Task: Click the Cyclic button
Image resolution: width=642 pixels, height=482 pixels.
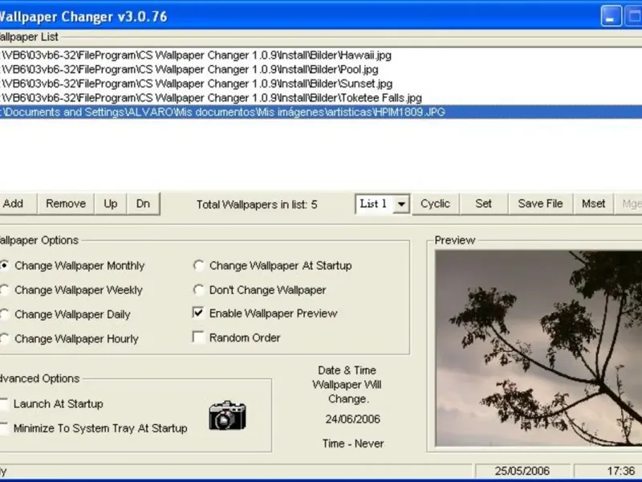Action: tap(435, 204)
